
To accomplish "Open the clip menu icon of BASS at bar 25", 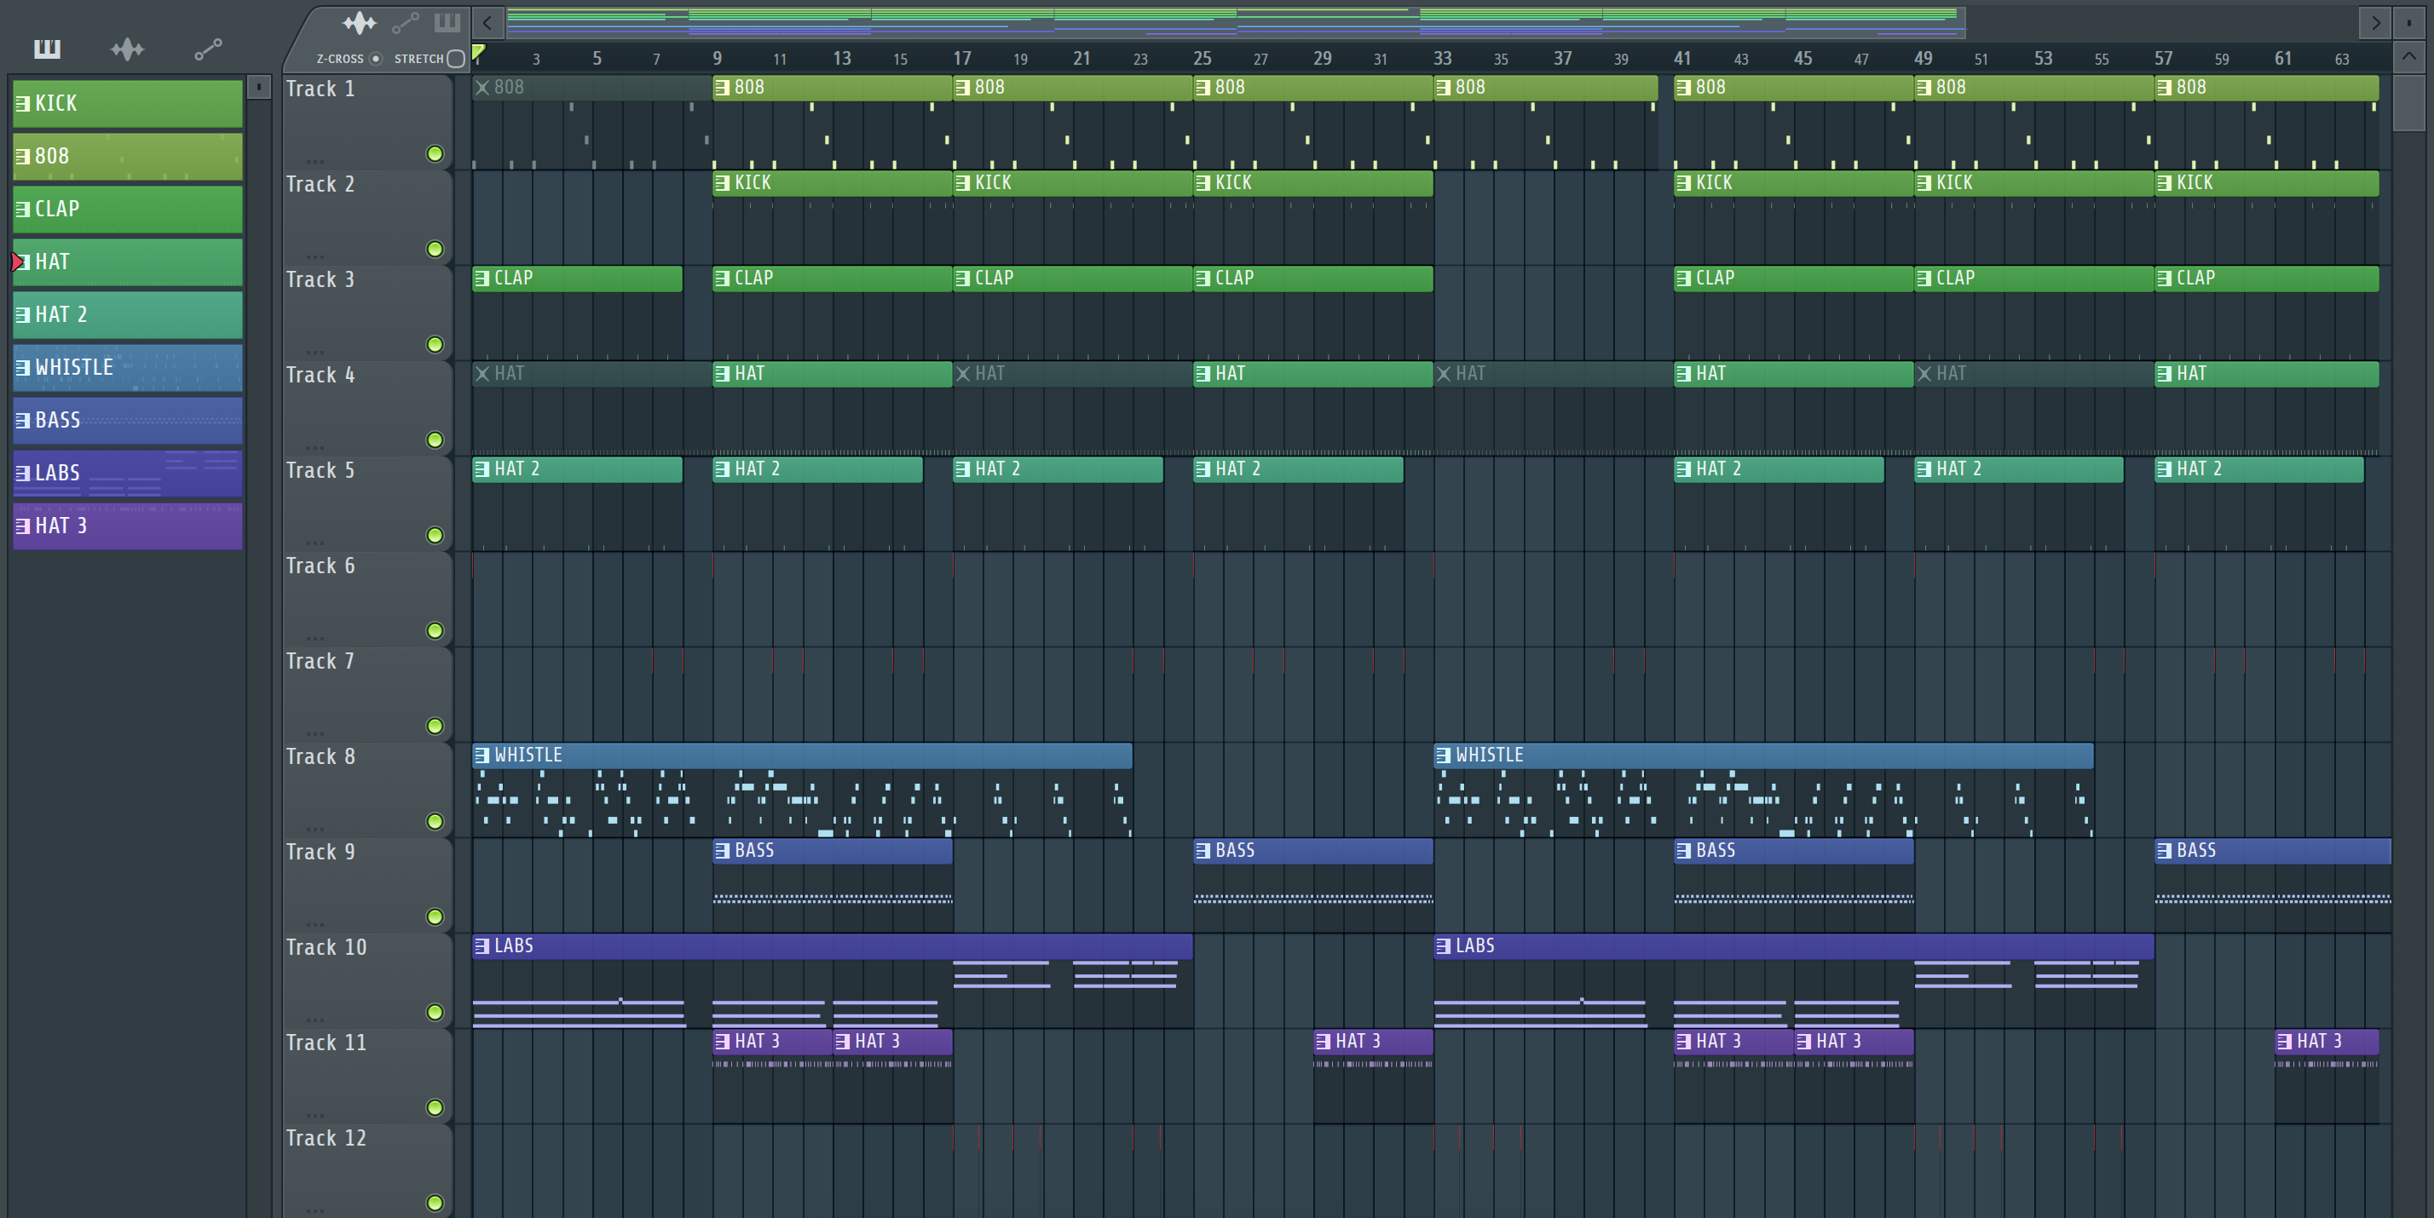I will click(x=1203, y=851).
